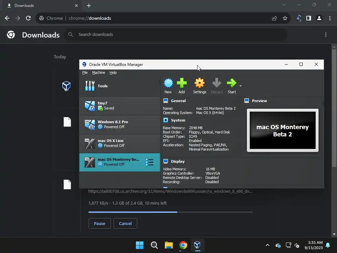337x253 pixels.
Task: Click the Display section heading
Action: pos(178,161)
